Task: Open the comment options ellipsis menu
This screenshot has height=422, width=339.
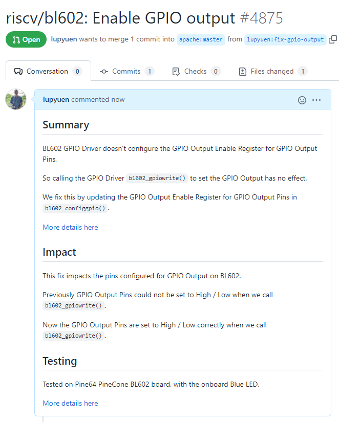Action: 316,100
